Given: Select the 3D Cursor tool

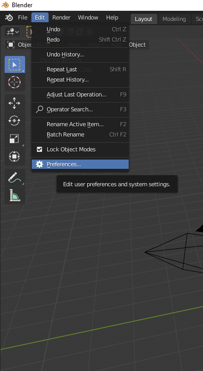Looking at the screenshot, I should (14, 82).
